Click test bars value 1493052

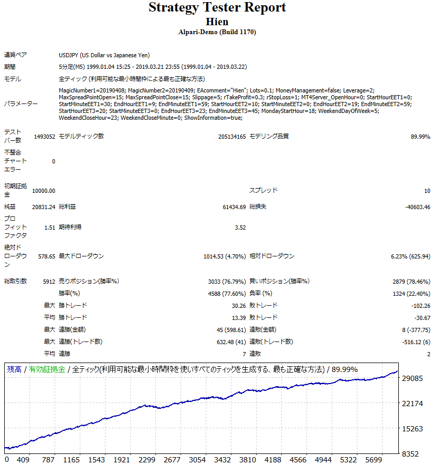click(45, 137)
